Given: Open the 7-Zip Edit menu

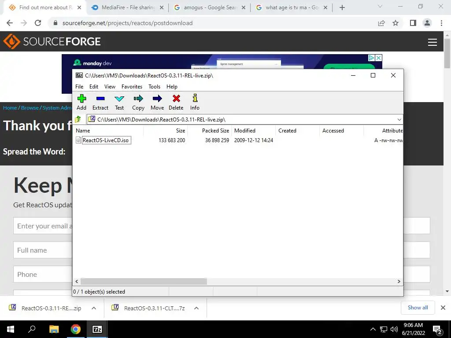Looking at the screenshot, I should point(94,87).
